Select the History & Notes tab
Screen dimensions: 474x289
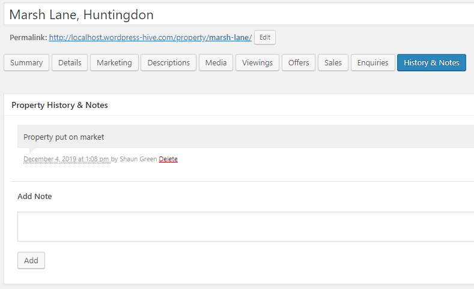431,63
